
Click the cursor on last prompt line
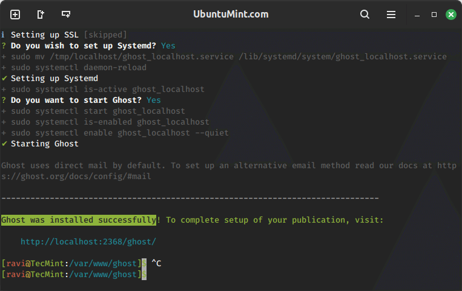(144, 275)
